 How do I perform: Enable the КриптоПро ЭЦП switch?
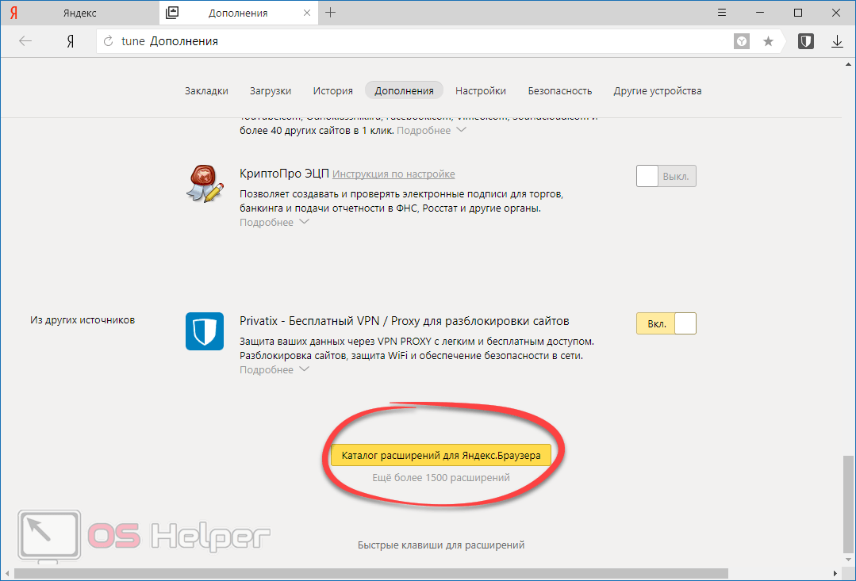[x=666, y=176]
